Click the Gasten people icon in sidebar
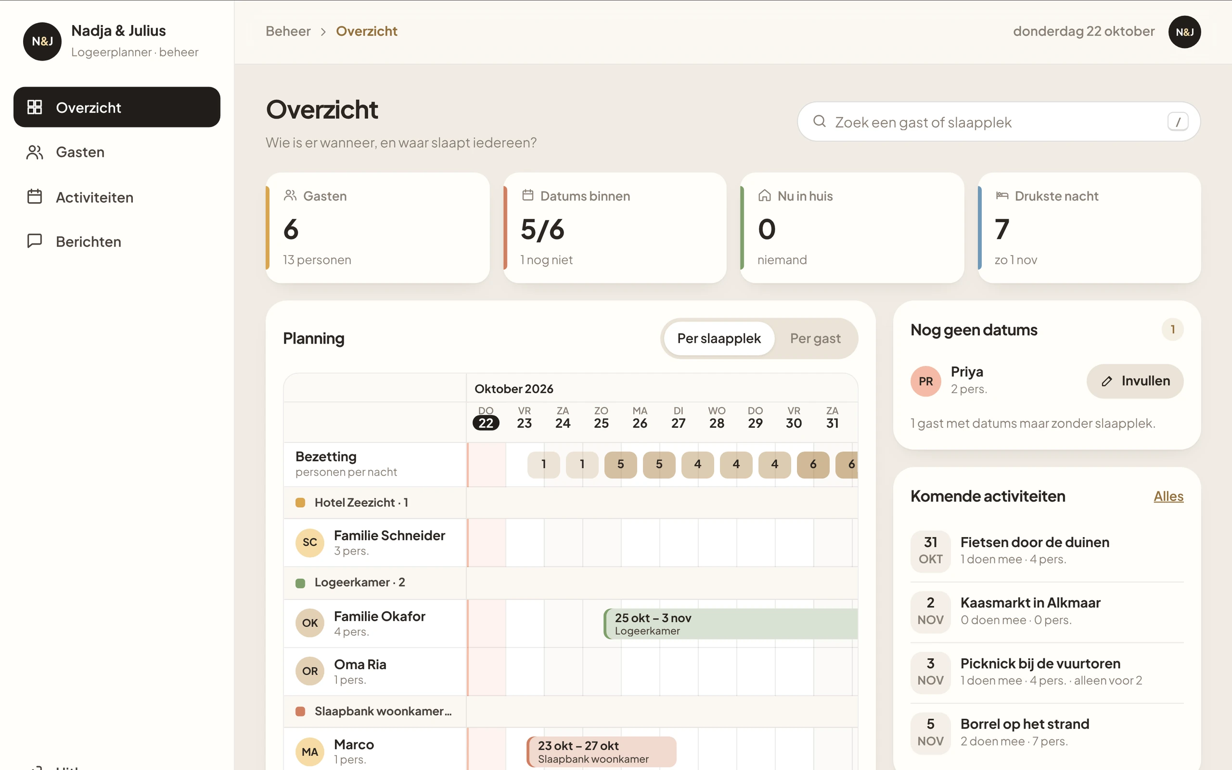Screen dimensions: 1232x770 click(x=35, y=152)
